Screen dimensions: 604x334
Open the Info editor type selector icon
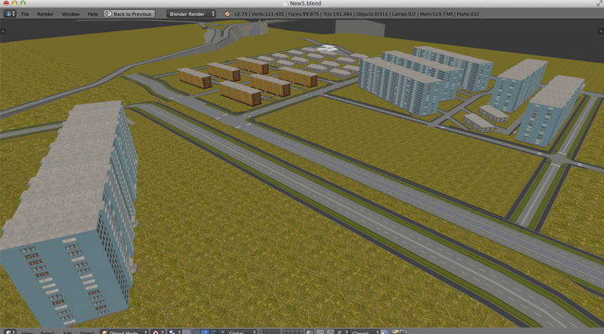[x=9, y=14]
